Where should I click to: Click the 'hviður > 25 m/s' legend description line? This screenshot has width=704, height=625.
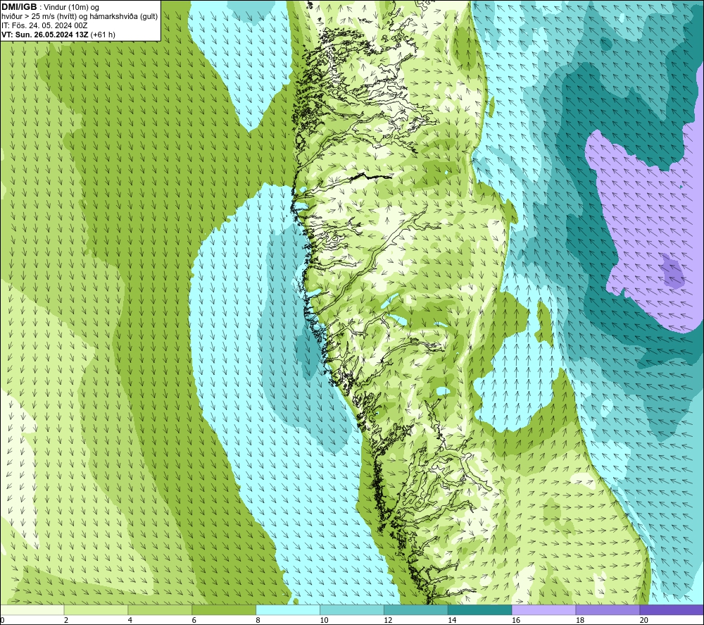pos(80,17)
